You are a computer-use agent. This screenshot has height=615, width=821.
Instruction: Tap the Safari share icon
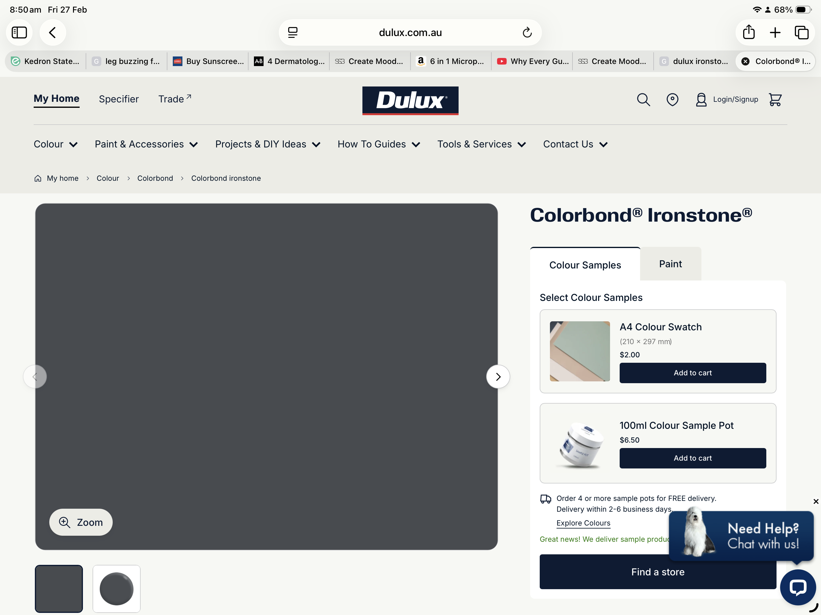click(749, 32)
